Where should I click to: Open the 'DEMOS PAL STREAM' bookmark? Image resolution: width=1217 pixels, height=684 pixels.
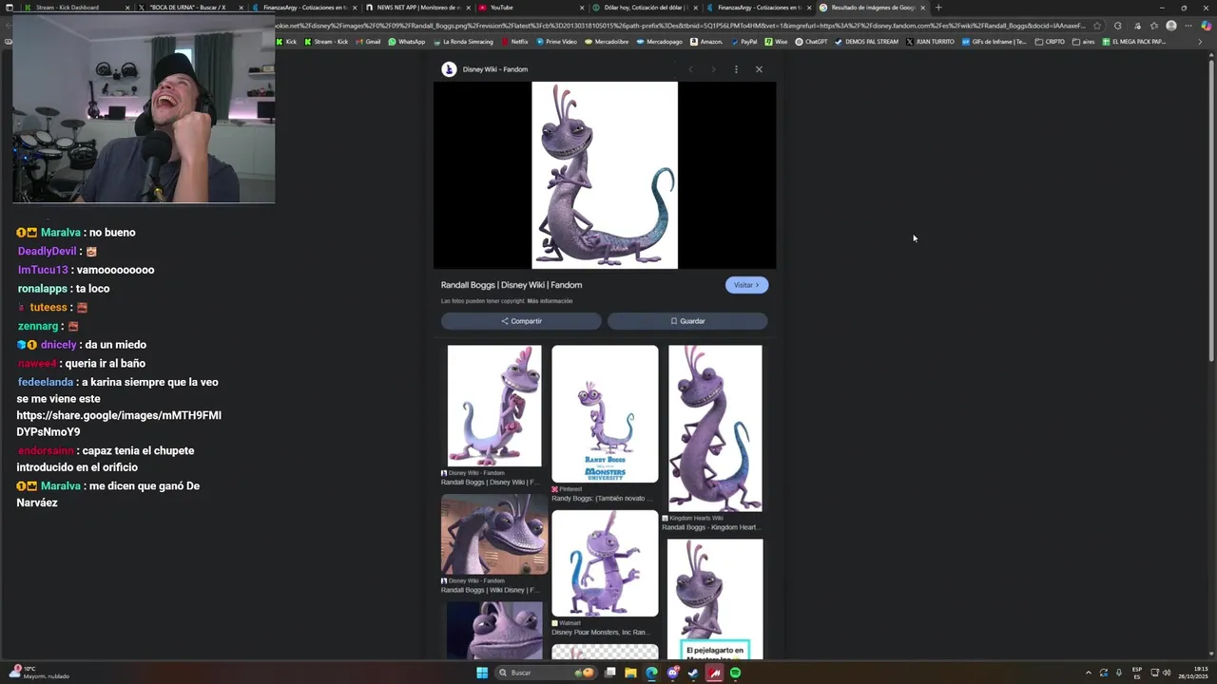point(867,42)
